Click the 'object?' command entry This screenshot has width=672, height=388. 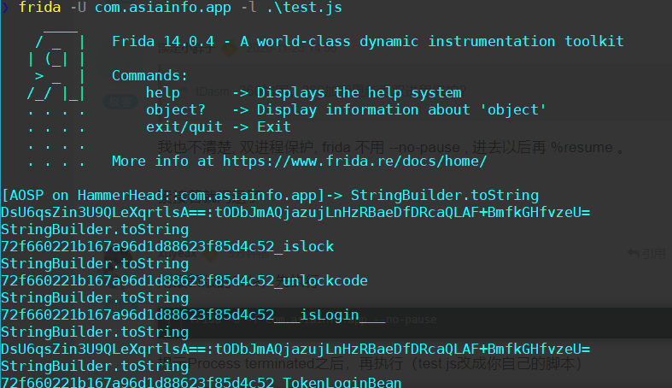(176, 109)
